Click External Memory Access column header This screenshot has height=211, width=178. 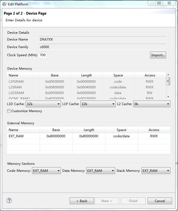coord(154,130)
